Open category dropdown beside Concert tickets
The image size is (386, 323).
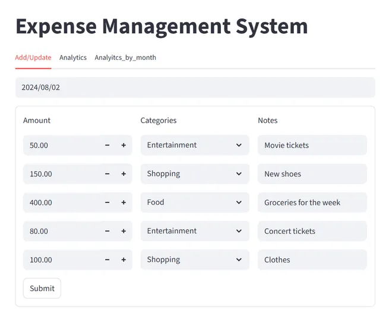coord(195,231)
